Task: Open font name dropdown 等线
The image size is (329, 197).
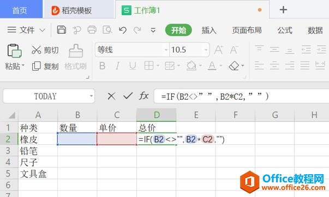Action: pos(166,50)
